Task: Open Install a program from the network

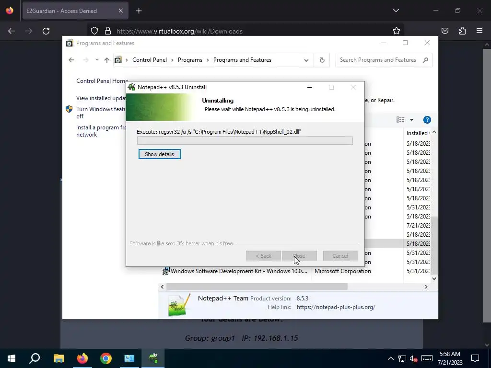Action: [x=101, y=131]
